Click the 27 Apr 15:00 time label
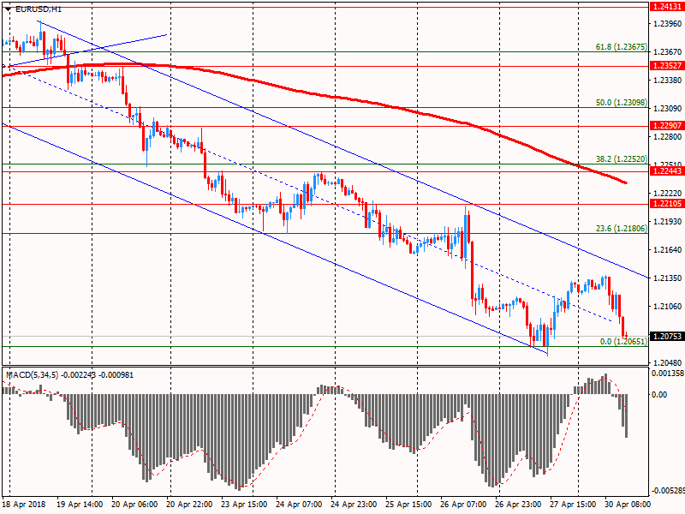This screenshot has width=685, height=514. 573,505
